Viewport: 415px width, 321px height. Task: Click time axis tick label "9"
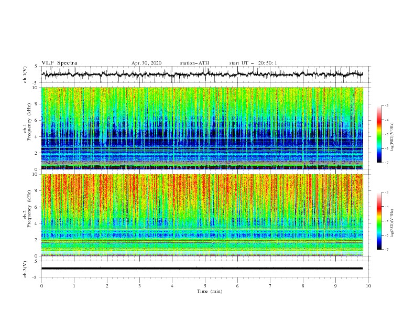335,286
